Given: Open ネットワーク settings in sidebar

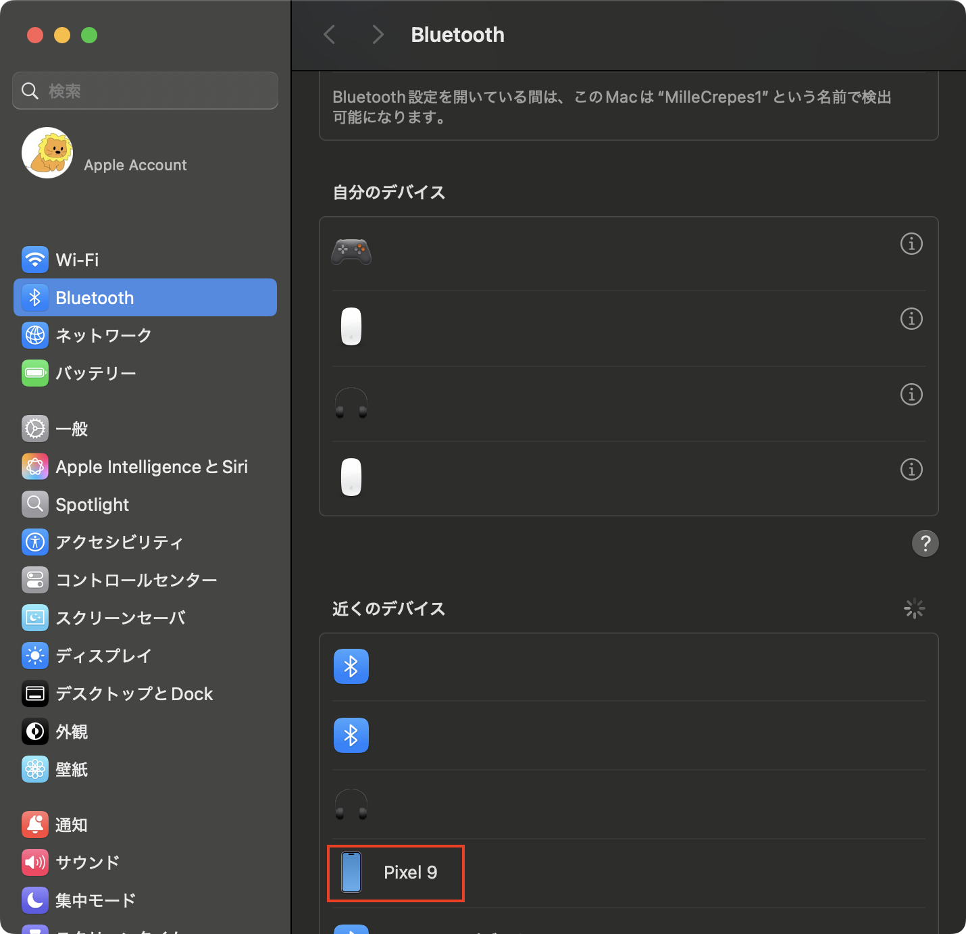Looking at the screenshot, I should pyautogui.click(x=103, y=335).
